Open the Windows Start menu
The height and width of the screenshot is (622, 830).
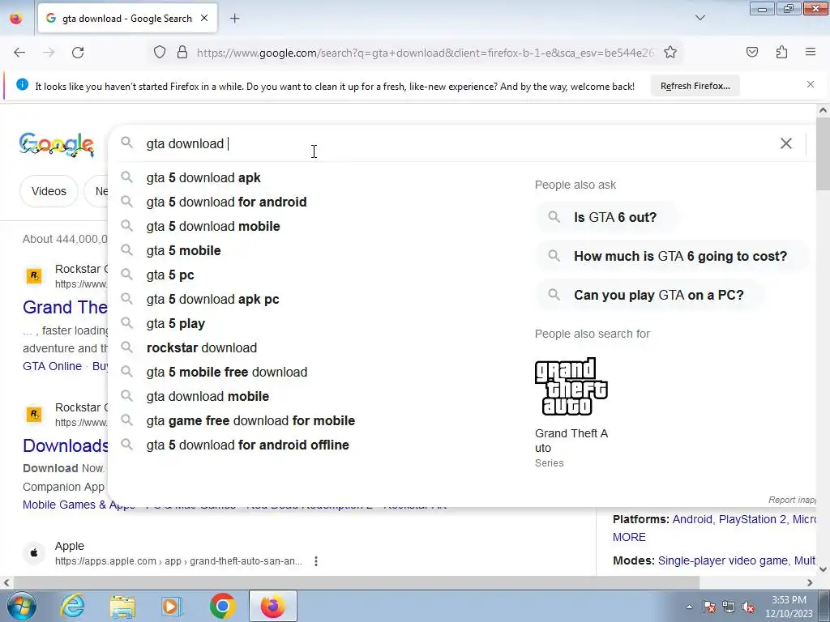tap(20, 606)
